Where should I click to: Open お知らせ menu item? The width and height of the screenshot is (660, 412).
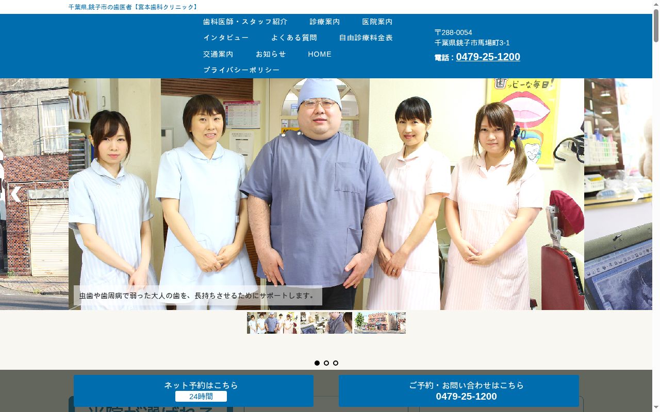[x=271, y=54]
